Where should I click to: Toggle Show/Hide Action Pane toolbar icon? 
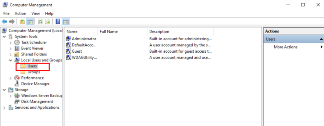[66, 21]
